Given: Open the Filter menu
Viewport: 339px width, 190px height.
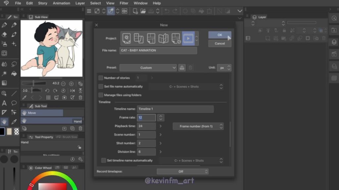Looking at the screenshot, I should [x=124, y=3].
